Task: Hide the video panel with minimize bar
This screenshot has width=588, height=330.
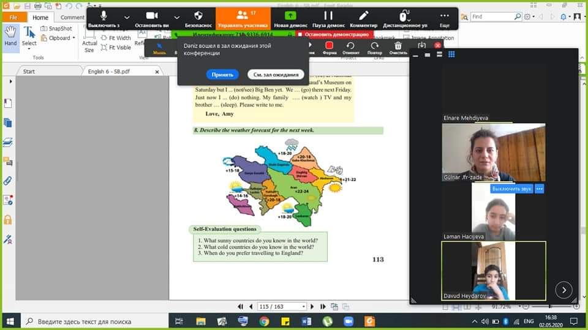Action: click(415, 55)
